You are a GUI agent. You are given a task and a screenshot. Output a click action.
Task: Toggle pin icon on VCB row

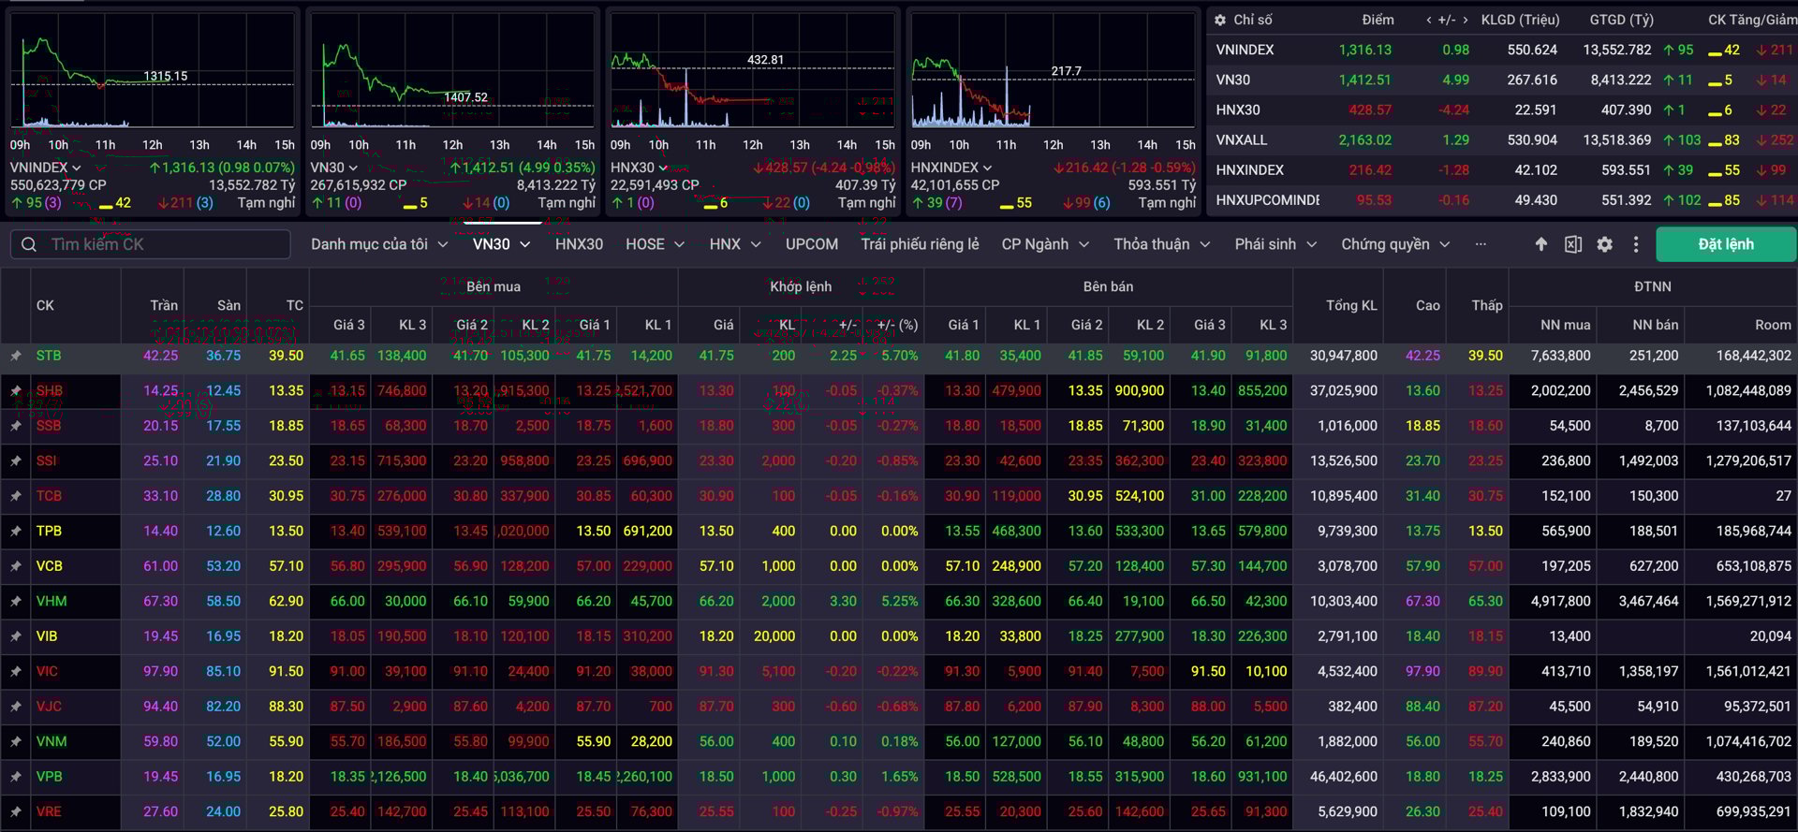pos(16,566)
